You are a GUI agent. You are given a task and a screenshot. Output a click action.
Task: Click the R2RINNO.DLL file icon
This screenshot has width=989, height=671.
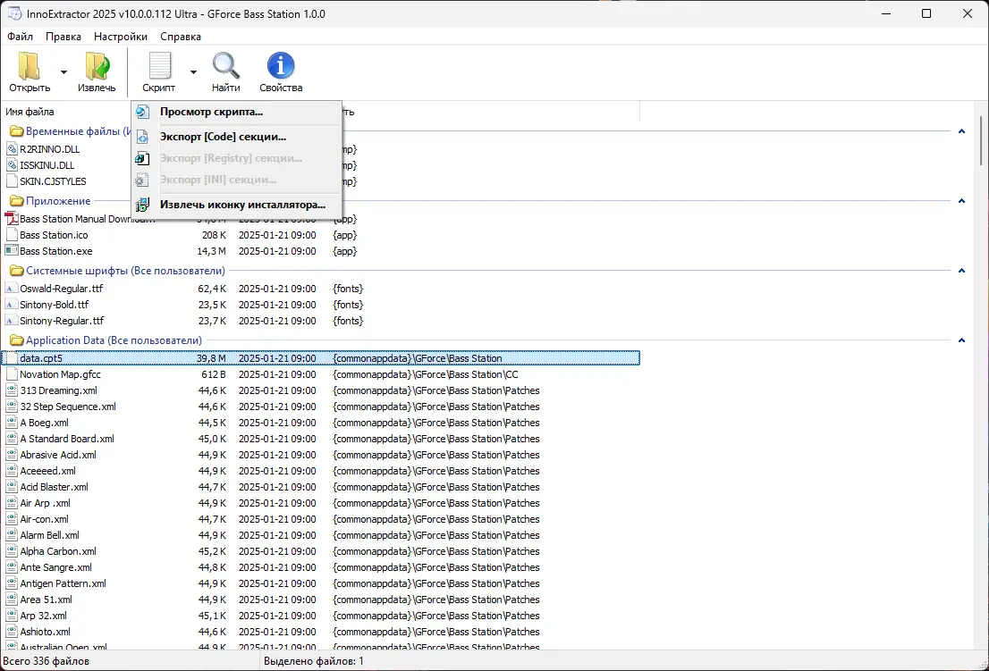[x=12, y=148]
